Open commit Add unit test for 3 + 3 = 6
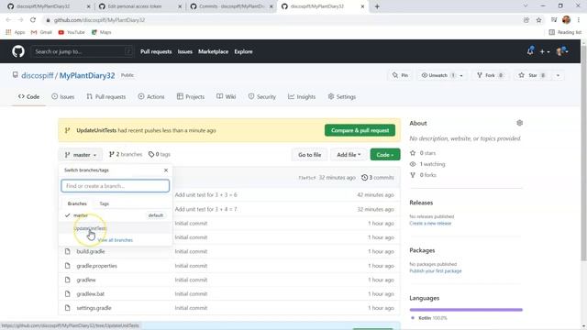The width and height of the screenshot is (587, 330). 205,195
